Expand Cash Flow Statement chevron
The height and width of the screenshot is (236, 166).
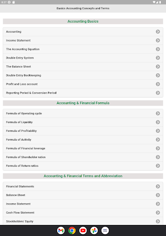(x=158, y=212)
